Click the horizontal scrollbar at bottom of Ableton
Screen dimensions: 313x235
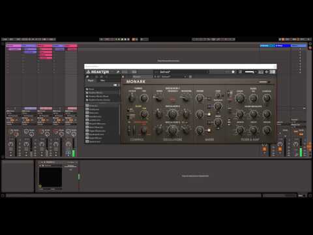(134, 195)
